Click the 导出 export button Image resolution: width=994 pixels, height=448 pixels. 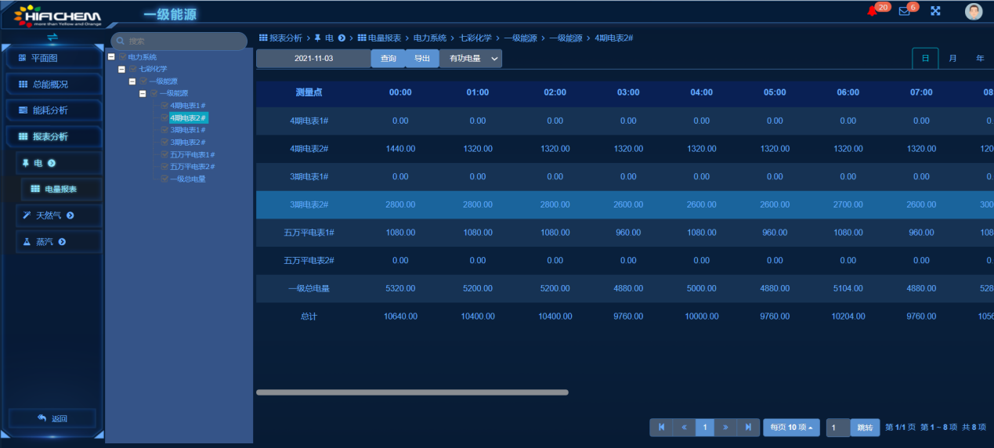pyautogui.click(x=422, y=59)
